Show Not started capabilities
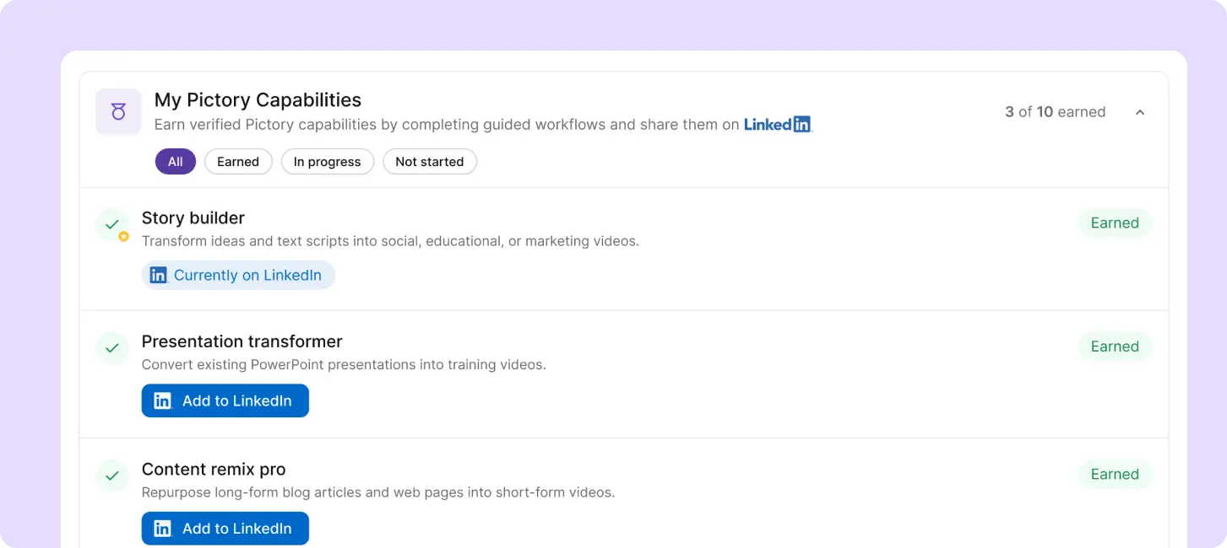The width and height of the screenshot is (1227, 548). pyautogui.click(x=430, y=162)
